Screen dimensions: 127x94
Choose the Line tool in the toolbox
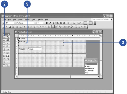[7, 62]
